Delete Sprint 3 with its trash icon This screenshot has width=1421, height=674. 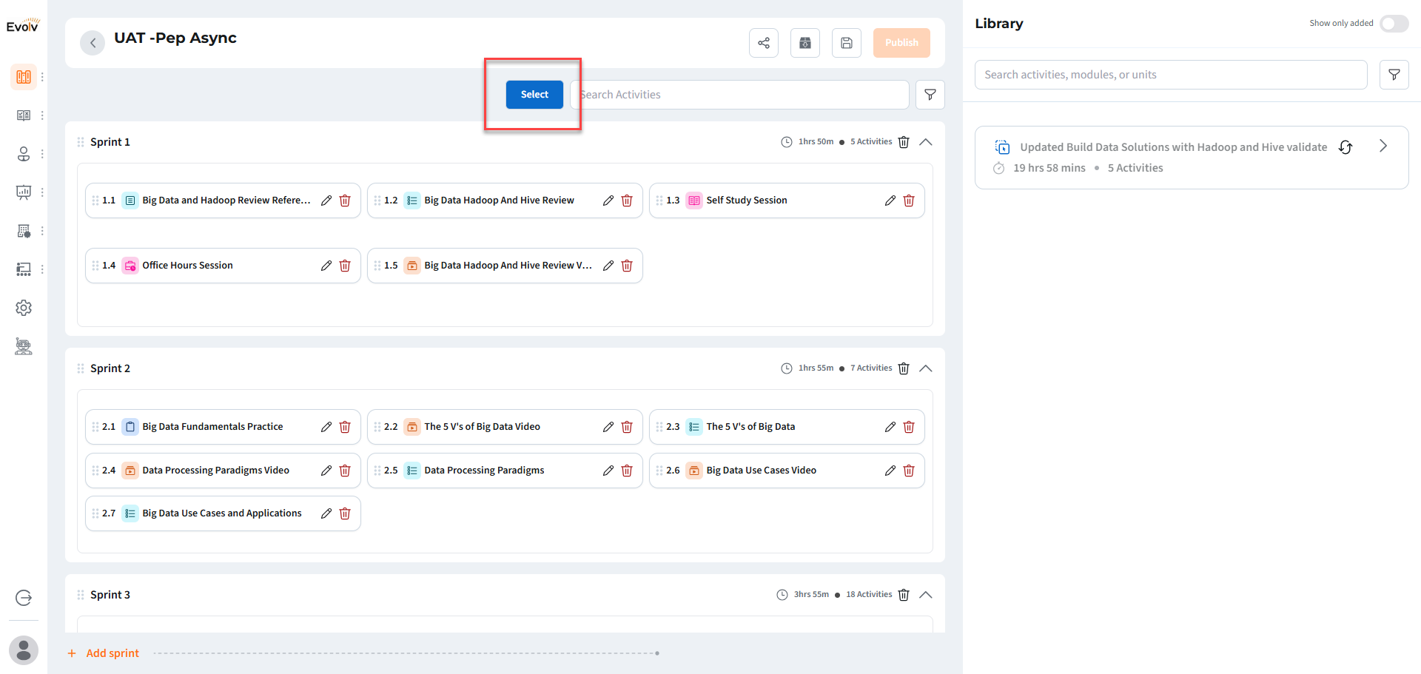point(904,595)
